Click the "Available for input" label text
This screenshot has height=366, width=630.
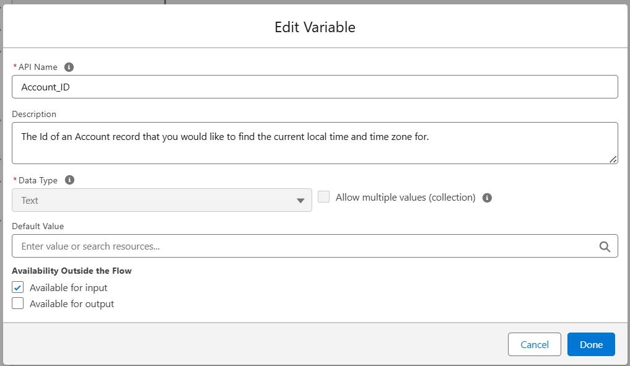pyautogui.click(x=69, y=288)
